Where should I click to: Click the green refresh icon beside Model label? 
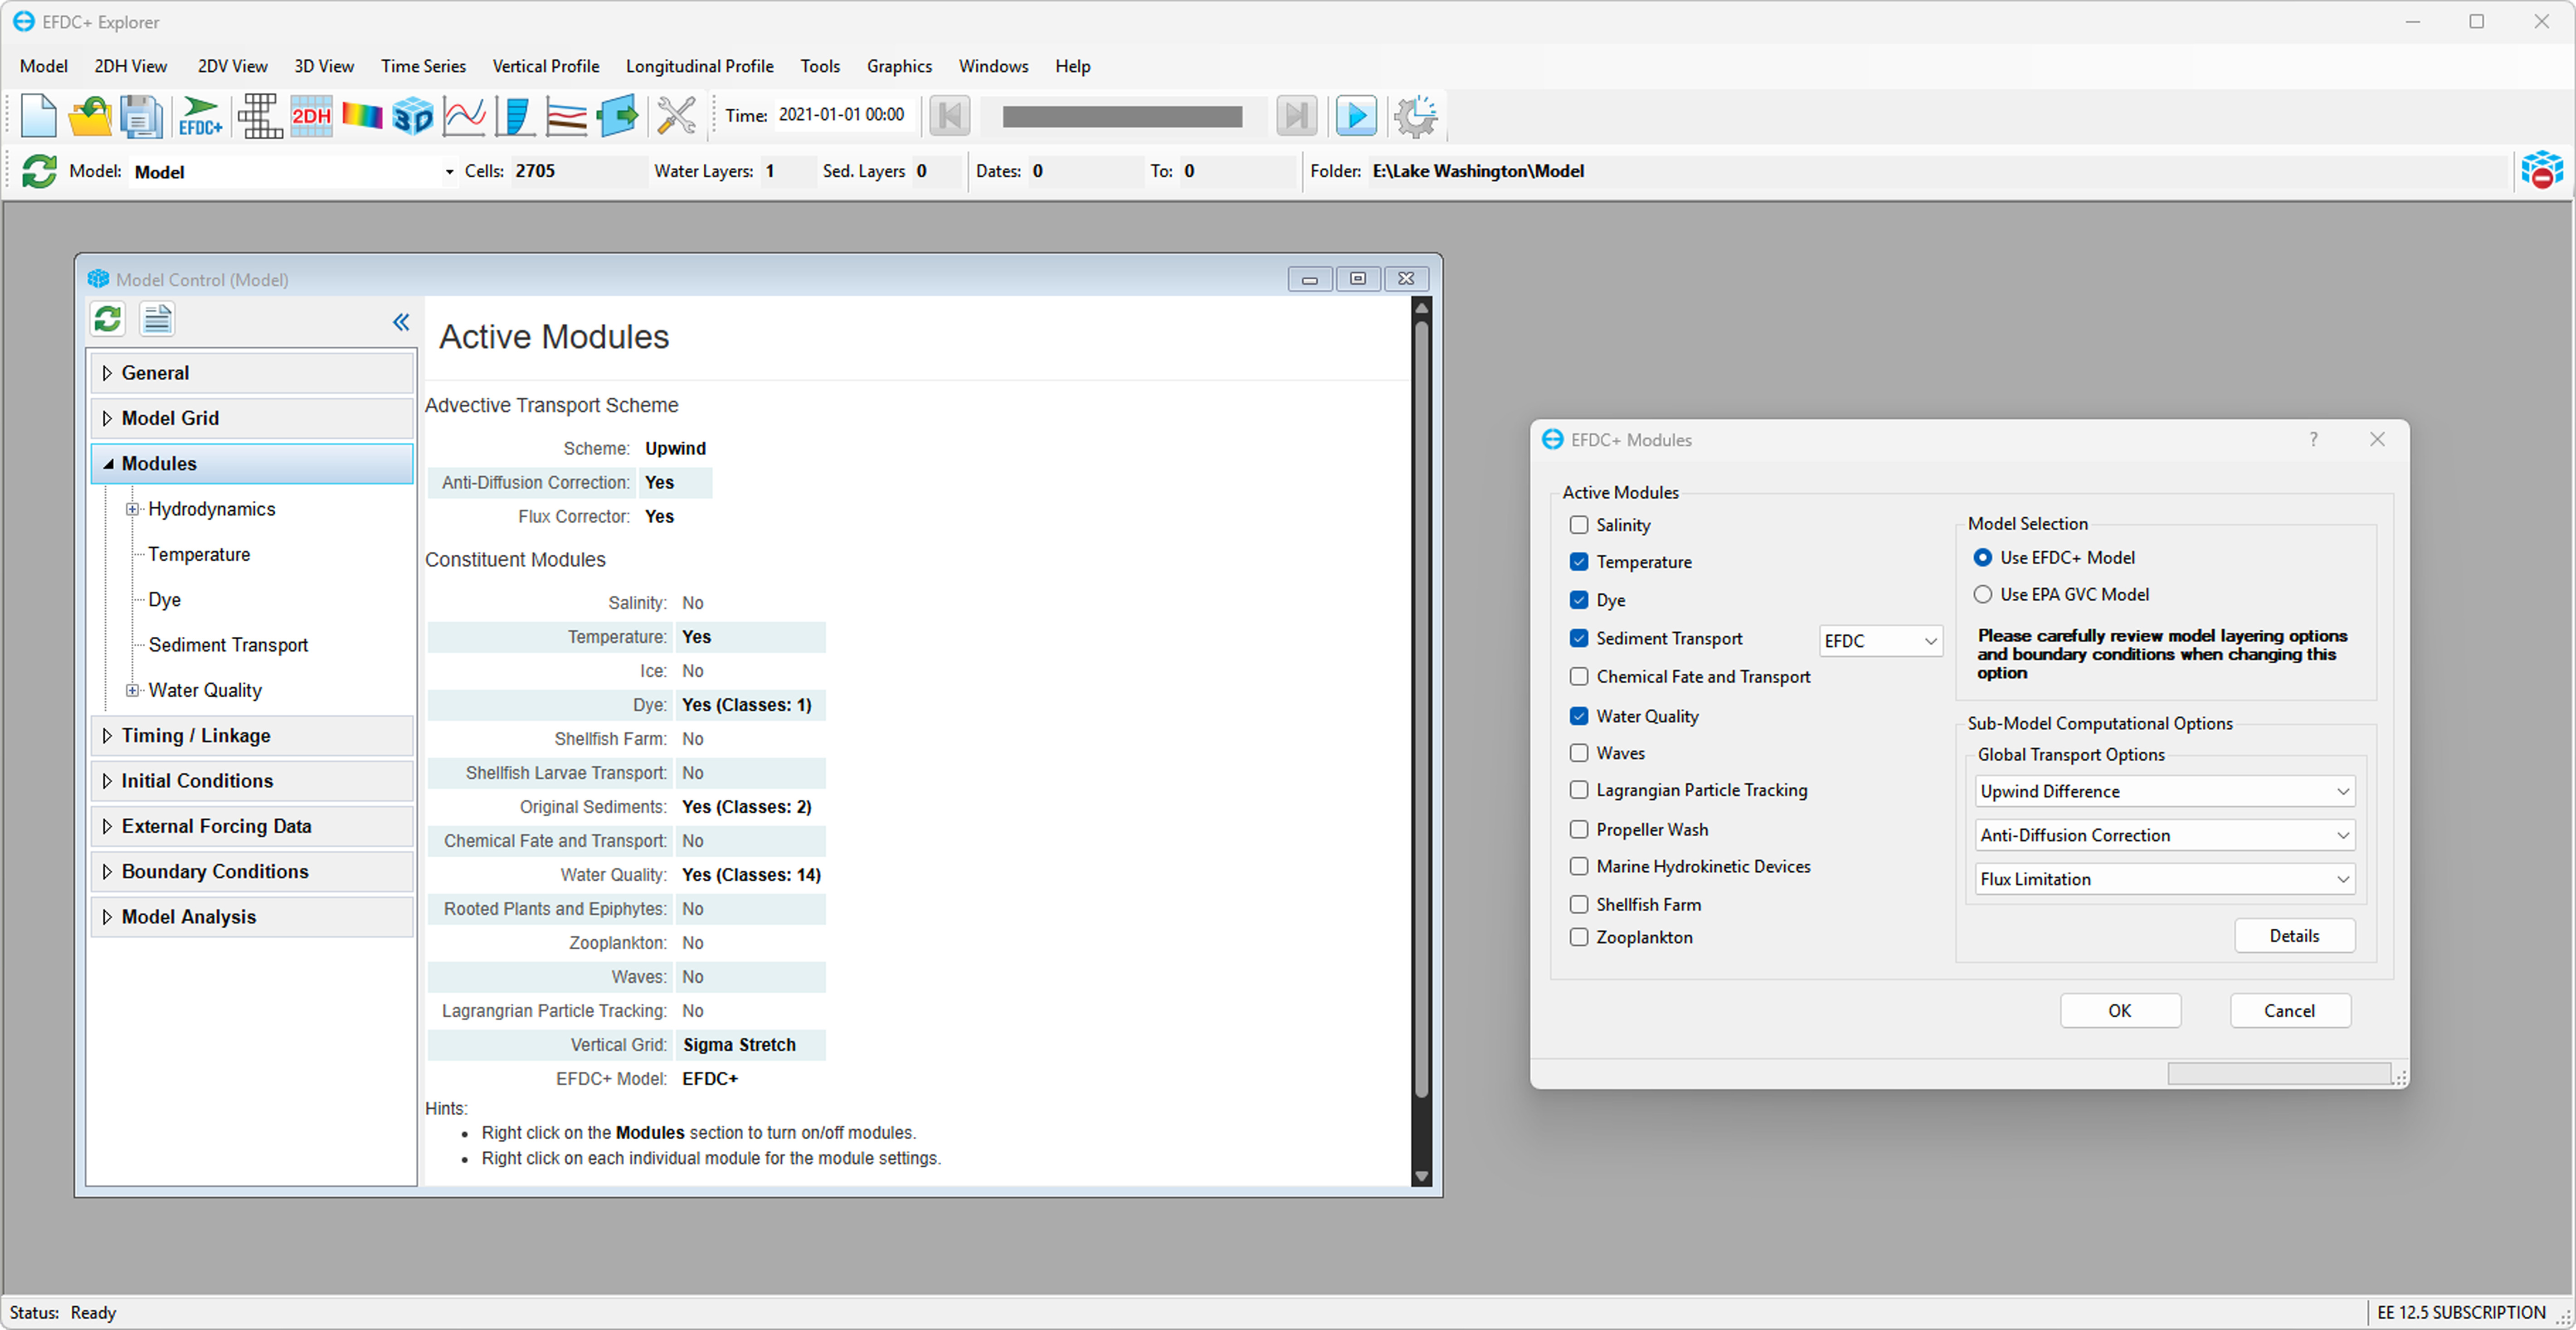coord(39,171)
